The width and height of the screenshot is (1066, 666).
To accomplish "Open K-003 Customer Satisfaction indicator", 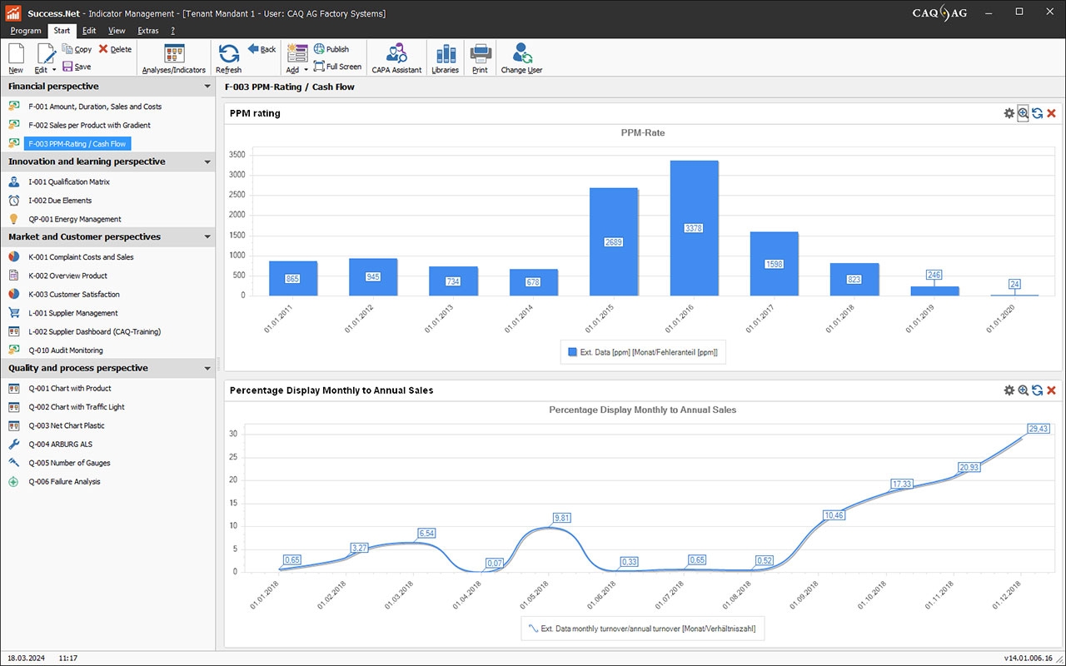I will pos(74,295).
